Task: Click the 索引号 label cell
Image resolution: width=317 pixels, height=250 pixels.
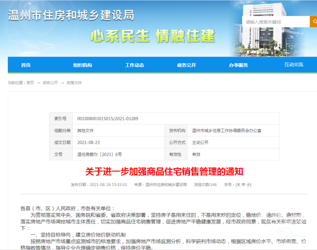Action: pyautogui.click(x=61, y=119)
